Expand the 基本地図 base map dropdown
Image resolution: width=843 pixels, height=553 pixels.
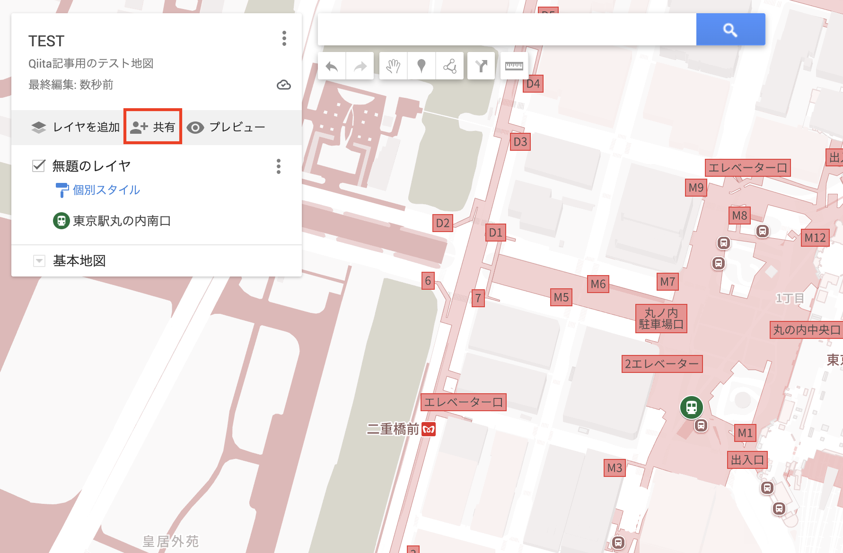[x=39, y=261]
